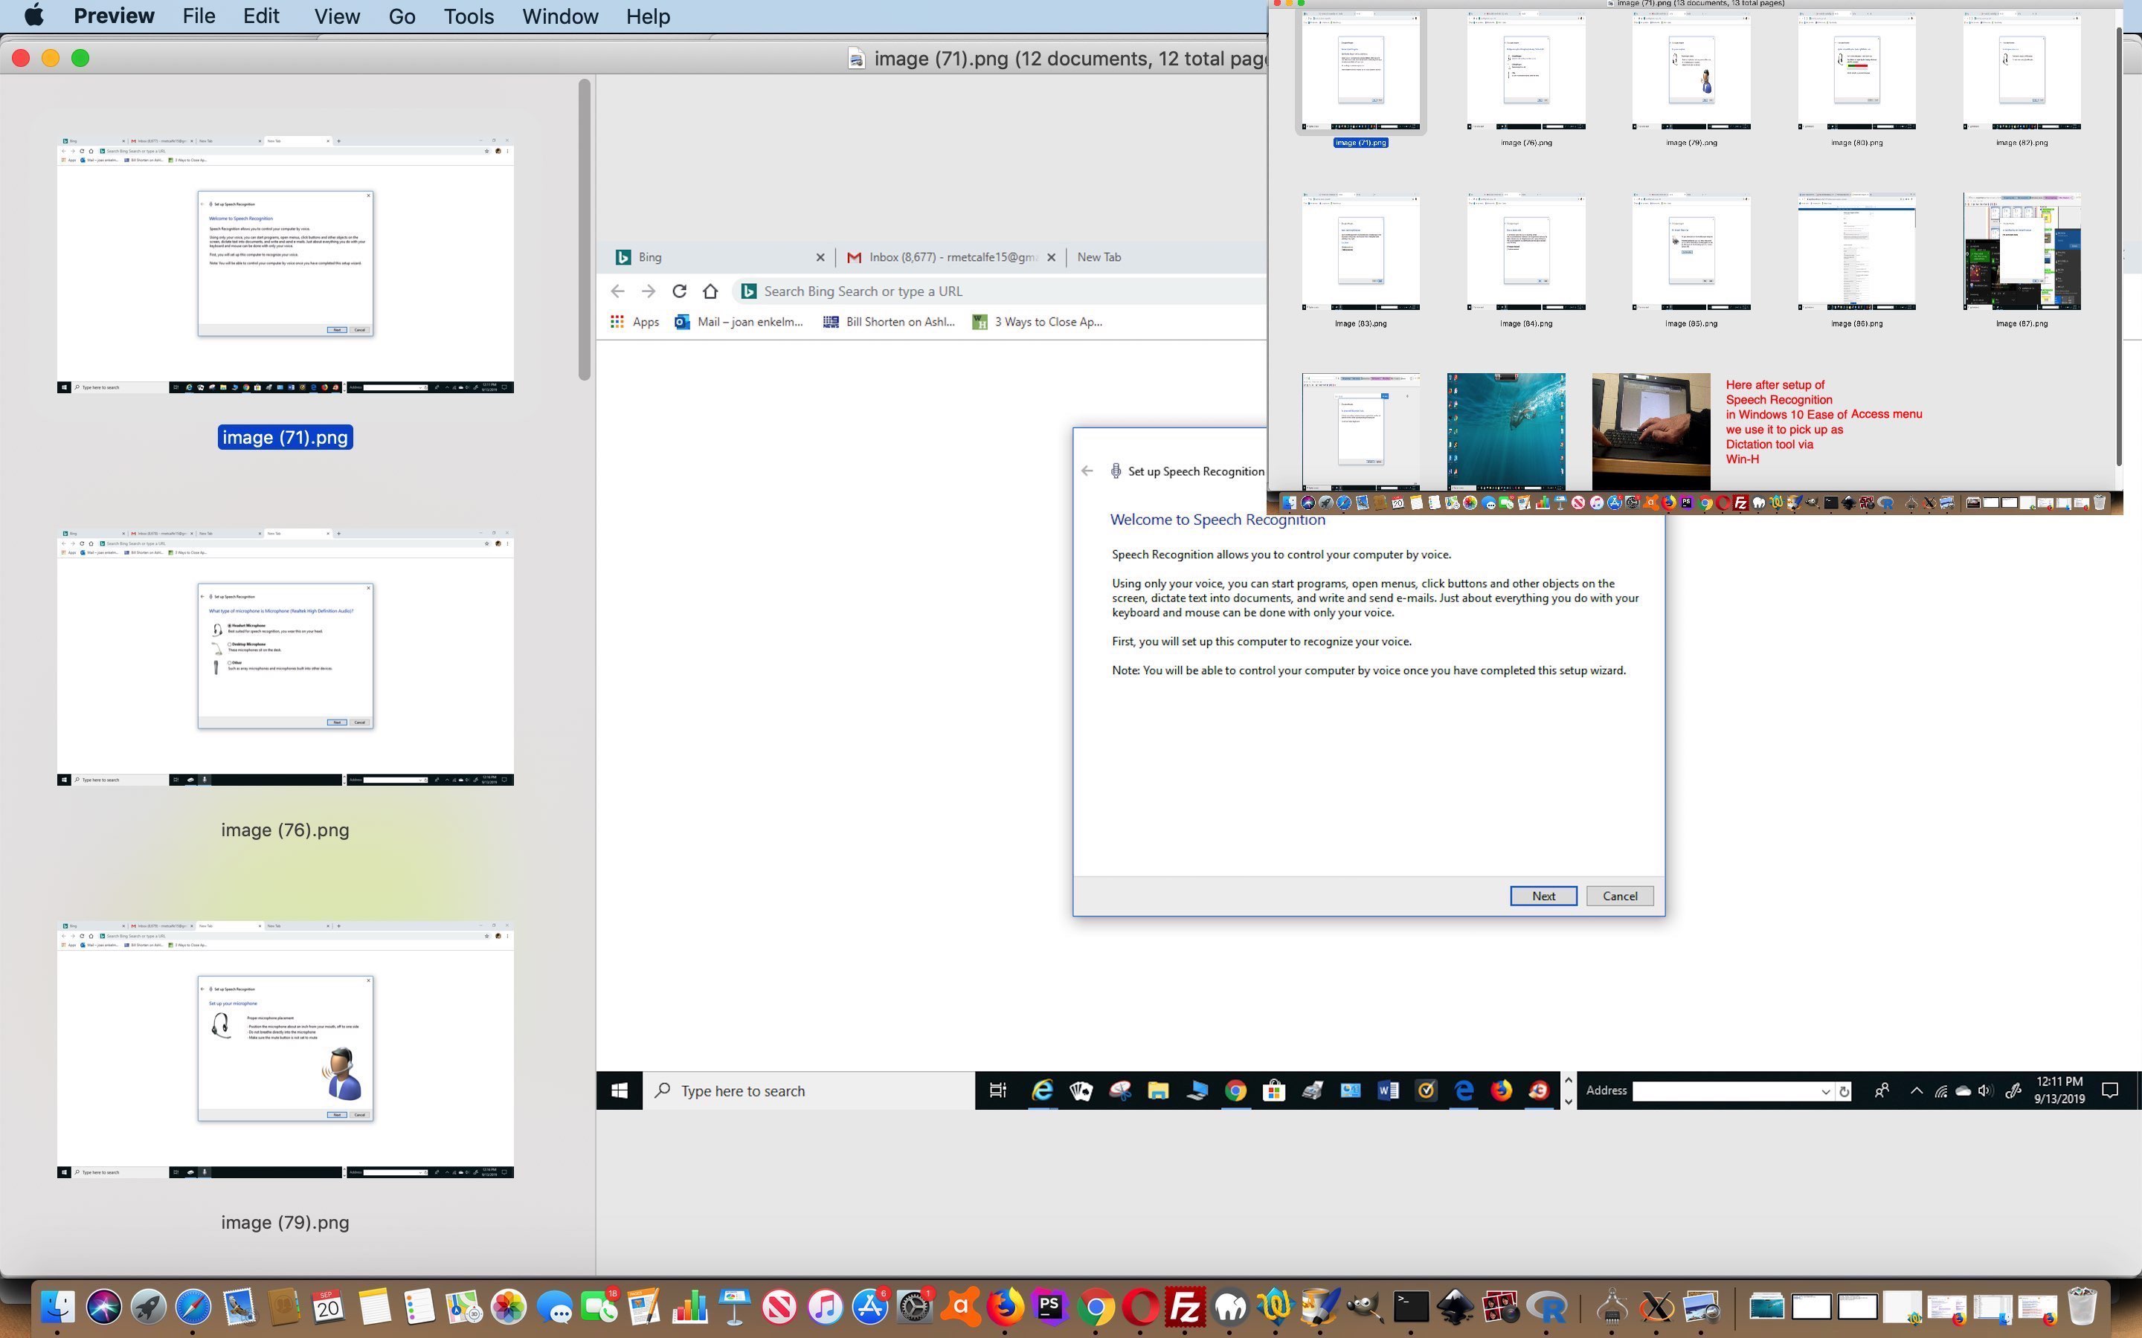The image size is (2142, 1338).
Task: Launch Siri from the Dock
Action: [103, 1307]
